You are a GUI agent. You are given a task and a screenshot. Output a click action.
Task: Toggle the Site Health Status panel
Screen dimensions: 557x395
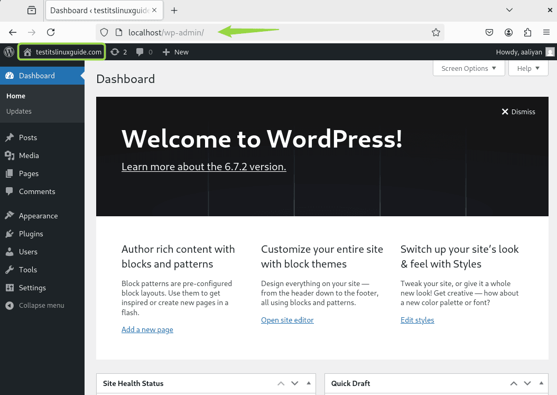pyautogui.click(x=309, y=383)
